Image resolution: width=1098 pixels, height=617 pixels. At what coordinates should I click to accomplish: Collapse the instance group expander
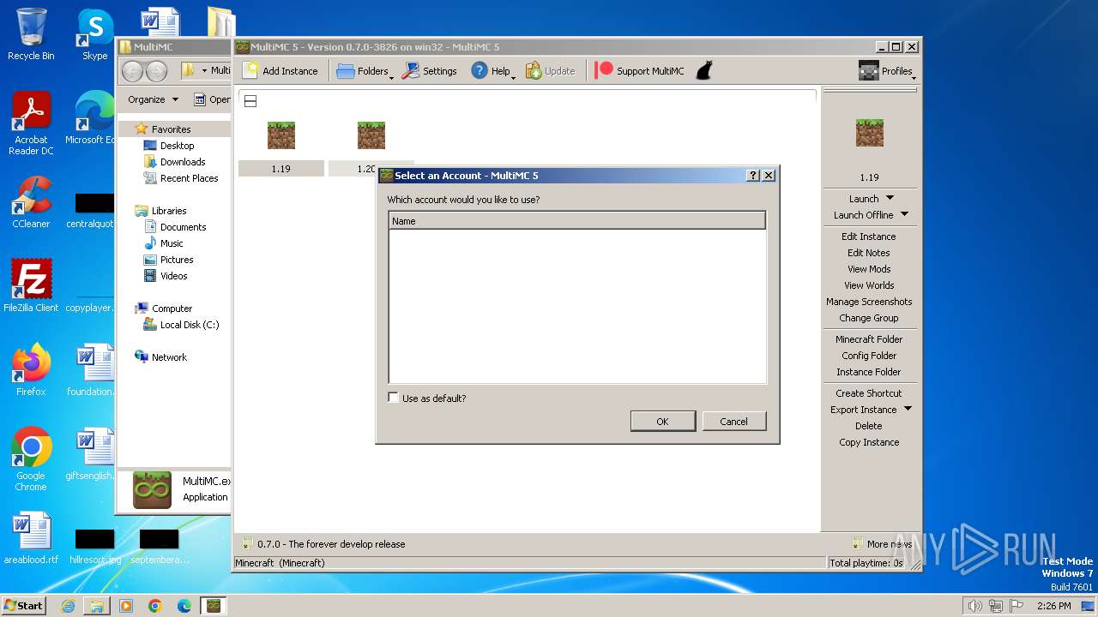point(250,101)
